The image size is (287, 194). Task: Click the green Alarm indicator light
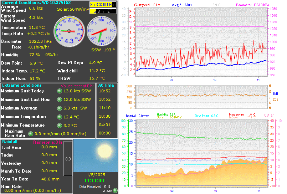pyautogui.click(x=115, y=190)
